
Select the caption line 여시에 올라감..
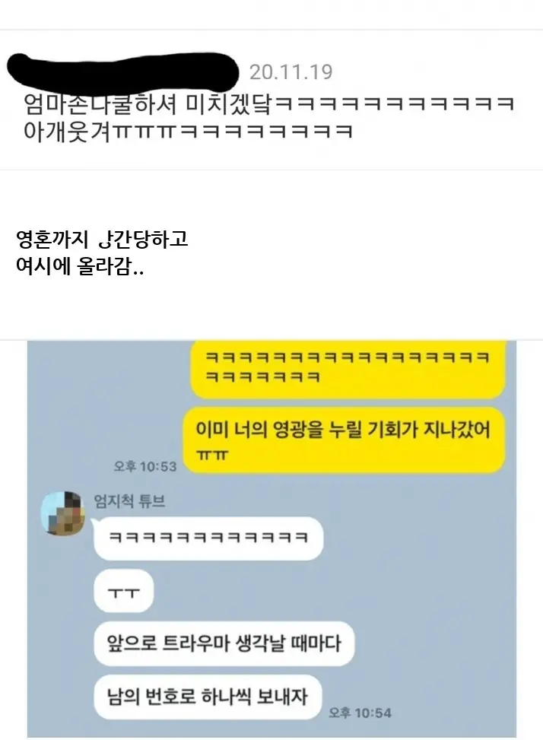click(x=80, y=266)
